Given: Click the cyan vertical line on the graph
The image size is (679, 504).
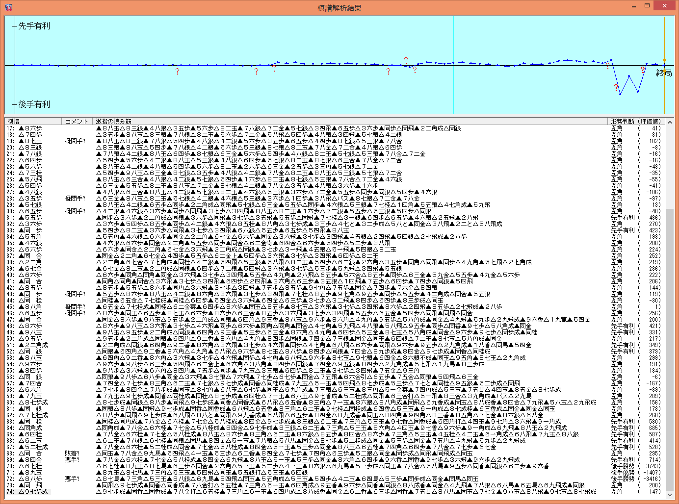Looking at the screenshot, I should coord(453,88).
